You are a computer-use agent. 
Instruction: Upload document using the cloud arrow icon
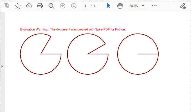point(29,6)
